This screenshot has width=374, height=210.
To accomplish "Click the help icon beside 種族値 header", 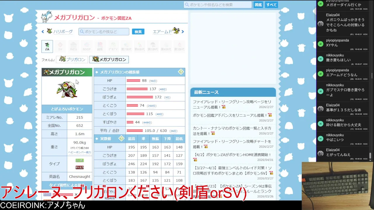I will (x=181, y=72).
